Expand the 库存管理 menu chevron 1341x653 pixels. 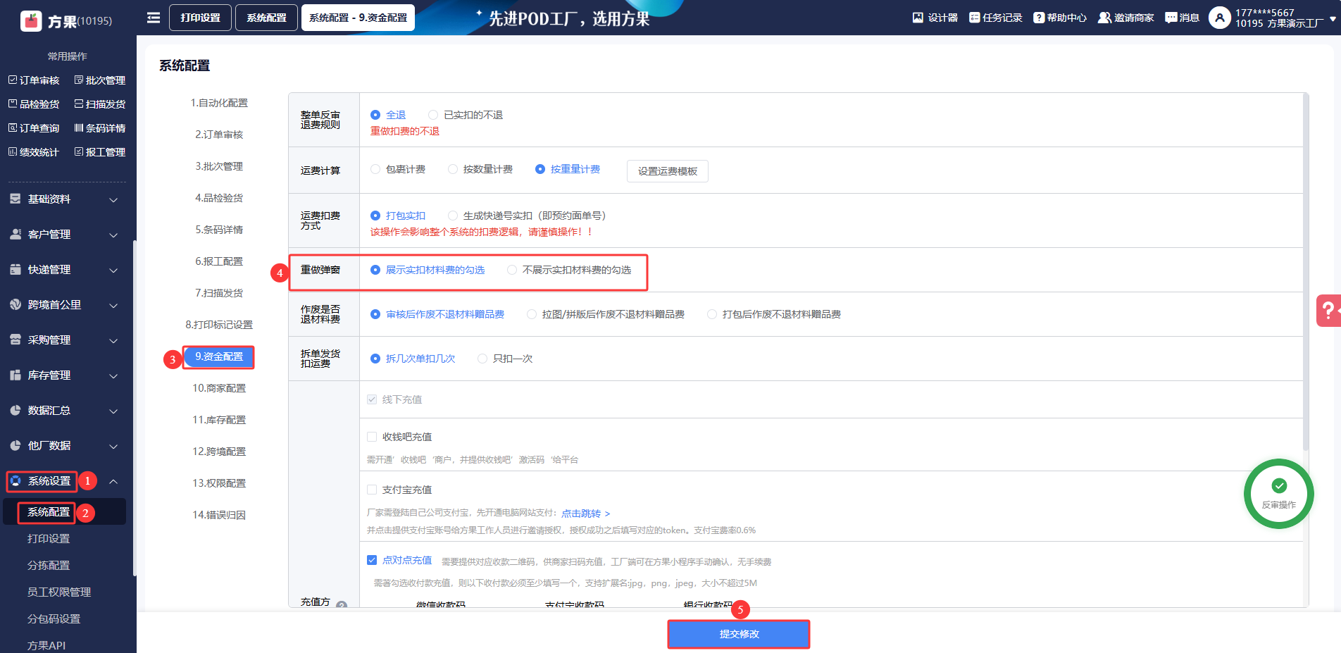click(113, 376)
